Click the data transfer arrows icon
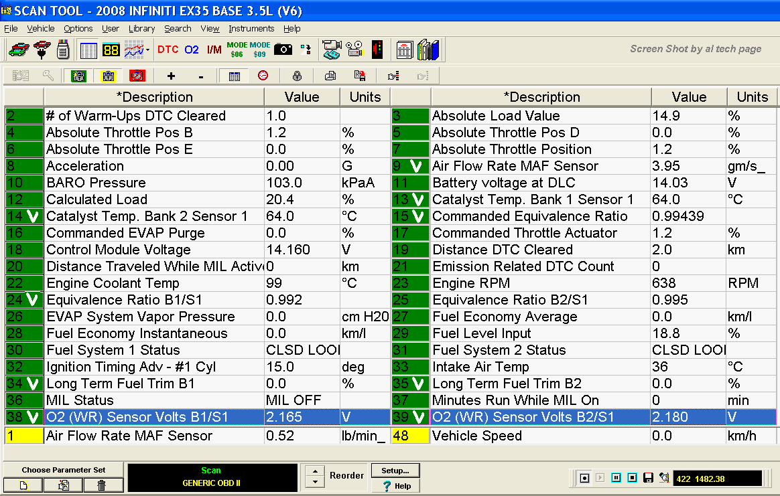The width and height of the screenshot is (780, 496). tap(306, 50)
